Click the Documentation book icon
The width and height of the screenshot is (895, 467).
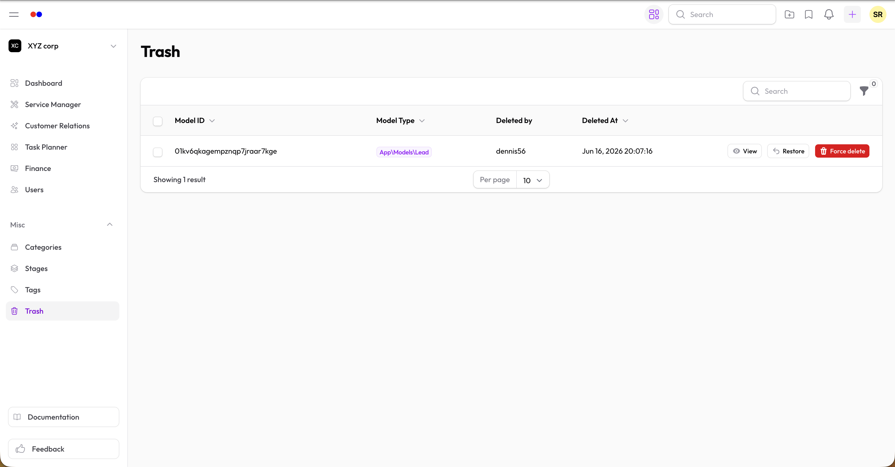point(17,417)
